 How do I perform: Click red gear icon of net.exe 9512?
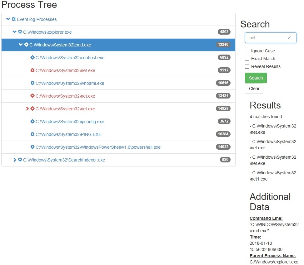pos(32,70)
